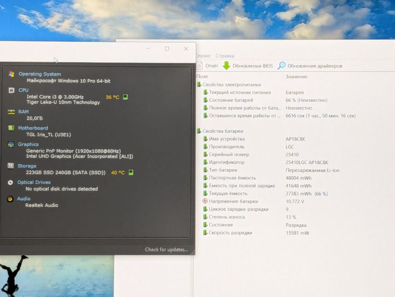Click the Значение column header
The height and width of the screenshot is (297, 395).
[x=296, y=77]
